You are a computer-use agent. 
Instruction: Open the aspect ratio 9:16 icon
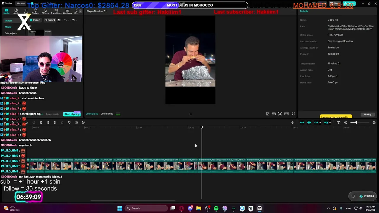pos(286,114)
